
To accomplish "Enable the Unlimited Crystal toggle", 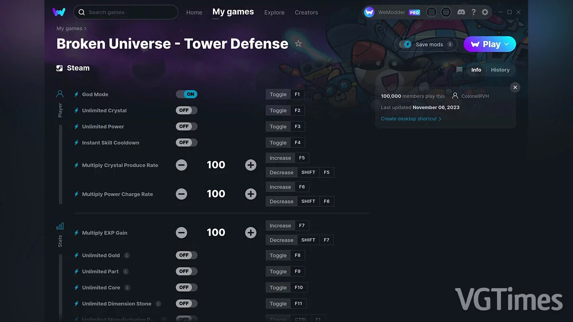I will coord(186,110).
